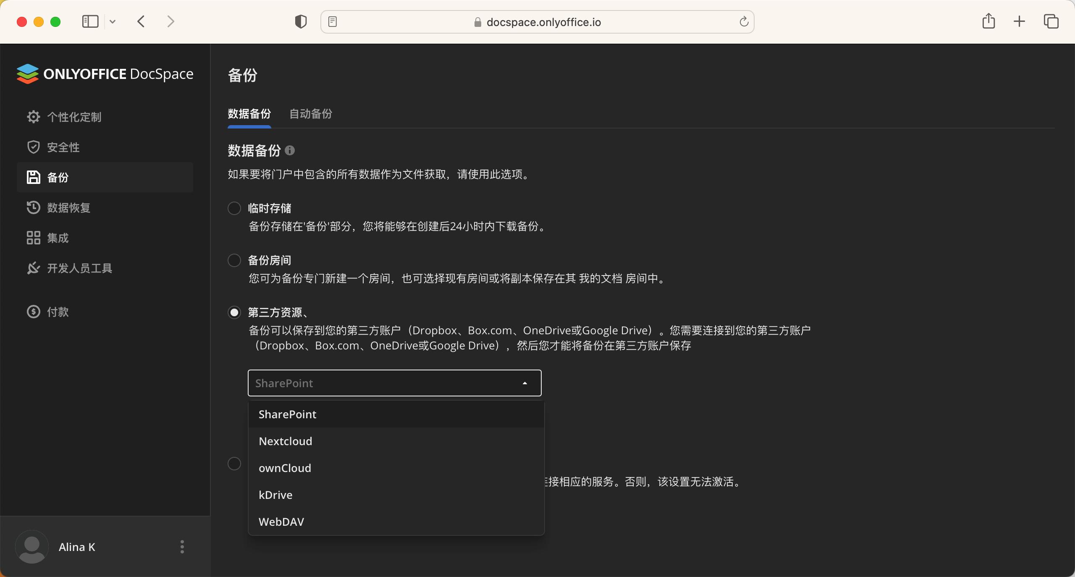This screenshot has width=1075, height=577.
Task: Click the 付款 dollar icon
Action: coord(33,312)
